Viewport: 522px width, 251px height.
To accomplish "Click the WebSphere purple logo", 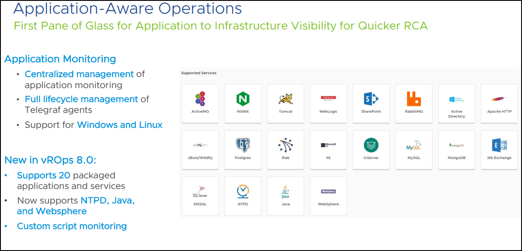I will click(328, 192).
